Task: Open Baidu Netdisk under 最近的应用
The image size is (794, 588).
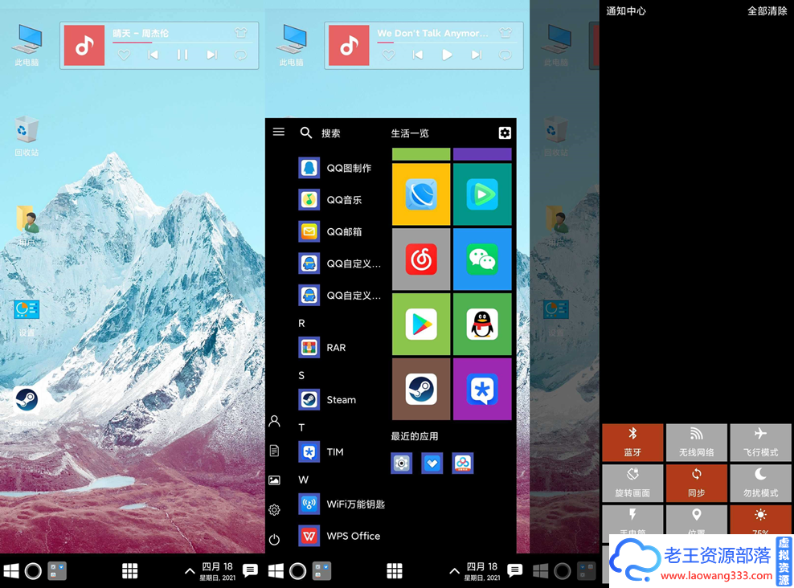Action: (x=463, y=463)
